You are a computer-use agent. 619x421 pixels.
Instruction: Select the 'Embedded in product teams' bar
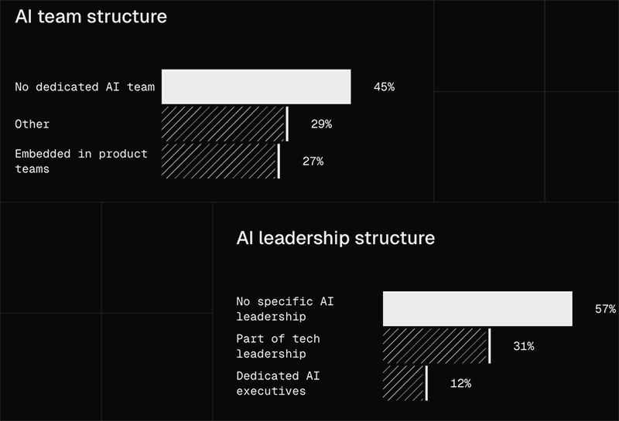[x=221, y=161]
